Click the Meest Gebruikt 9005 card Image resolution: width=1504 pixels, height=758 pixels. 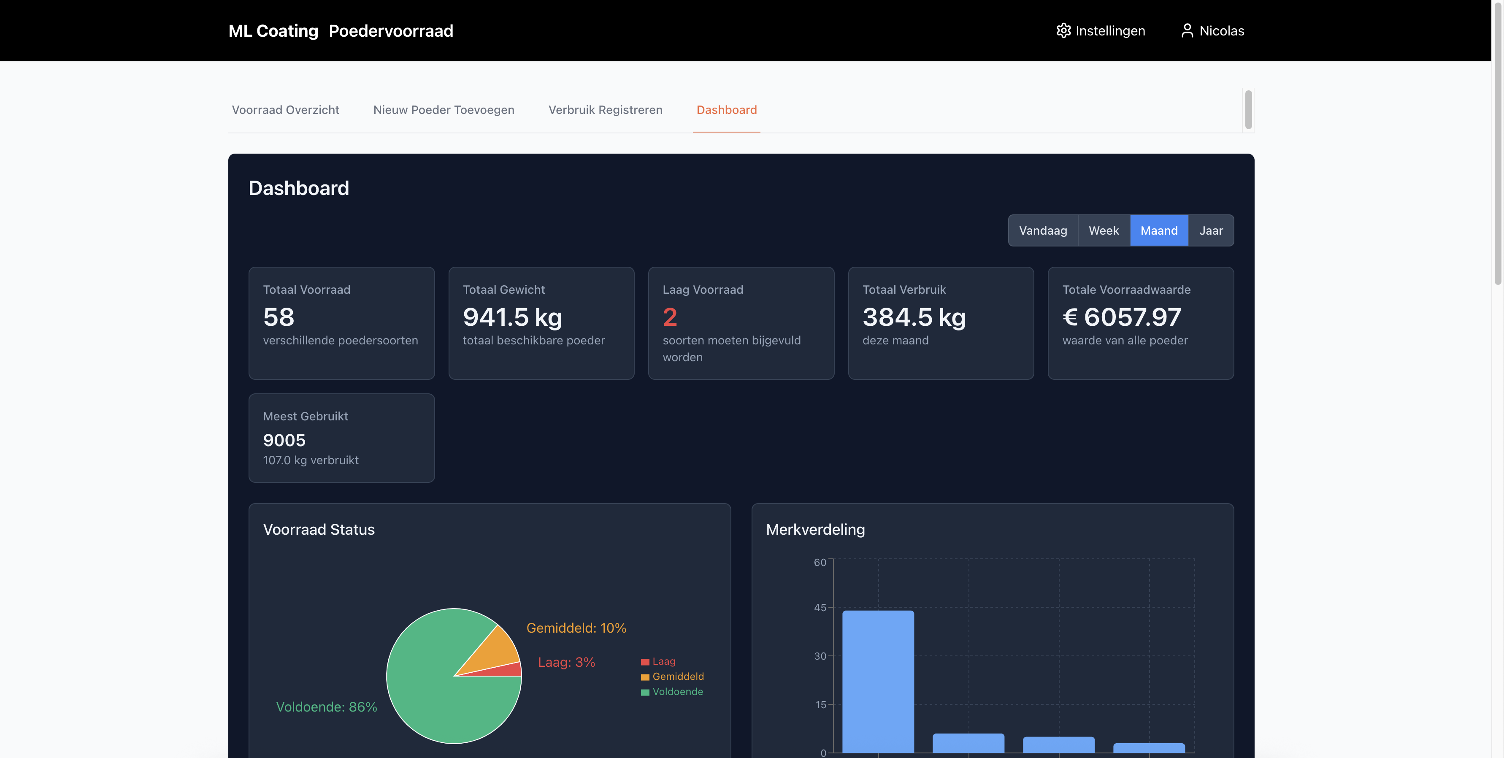coord(341,438)
